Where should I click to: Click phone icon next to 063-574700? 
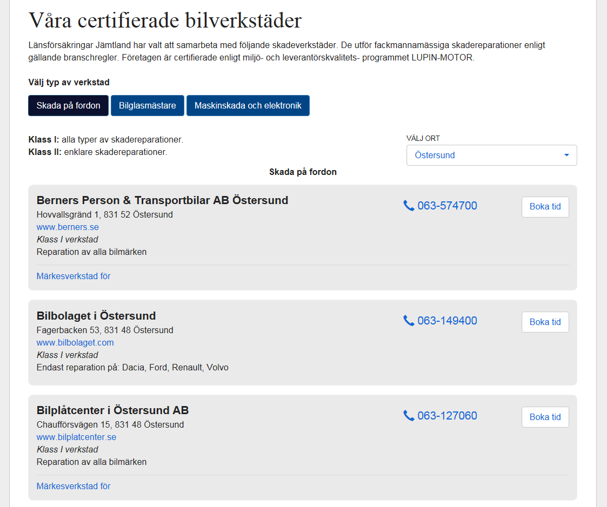pyautogui.click(x=409, y=206)
